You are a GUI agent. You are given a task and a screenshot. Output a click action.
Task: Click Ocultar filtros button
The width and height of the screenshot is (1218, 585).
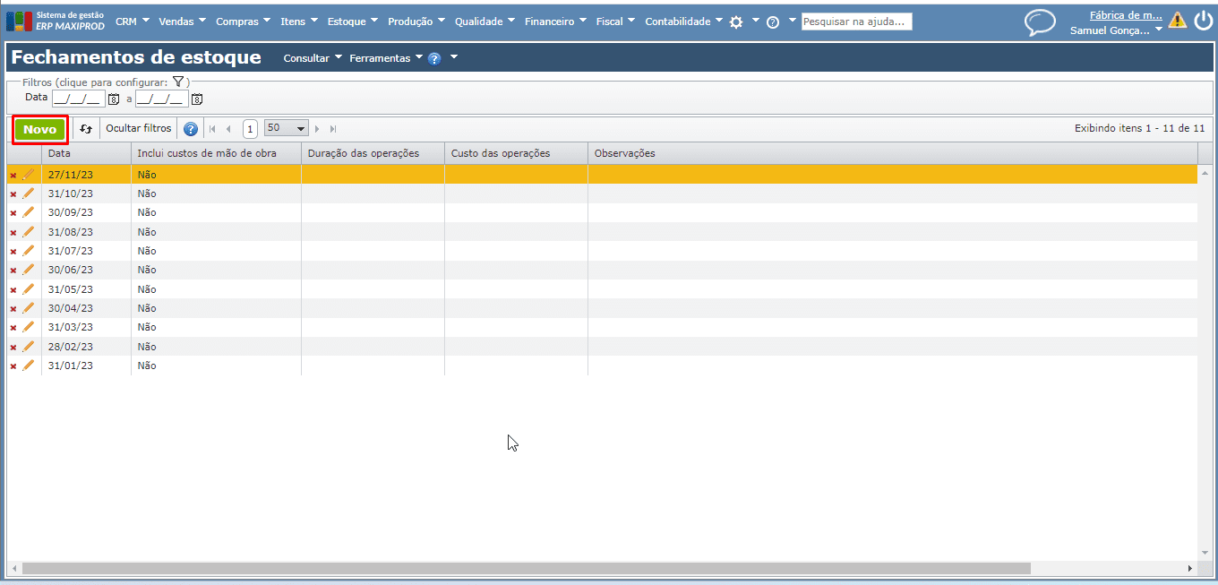[x=138, y=128]
